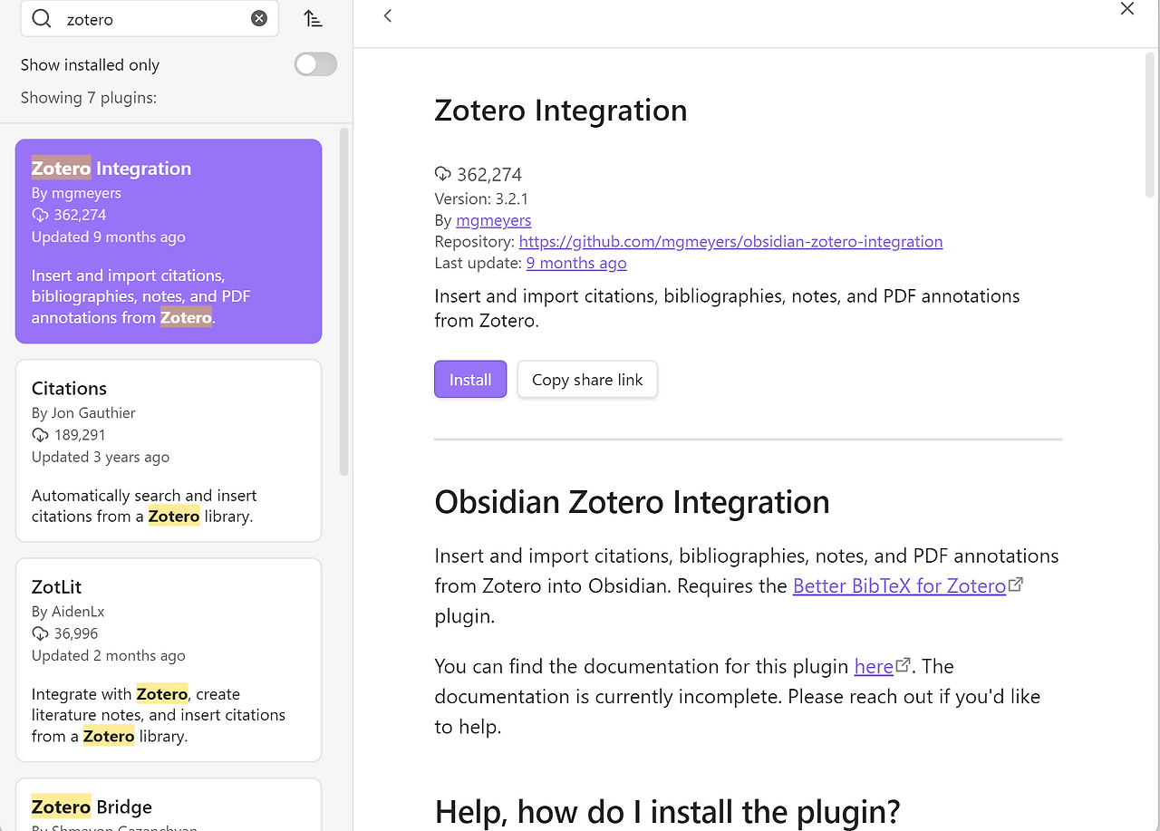Toggle Show installed only switch
This screenshot has width=1160, height=831.
point(315,64)
